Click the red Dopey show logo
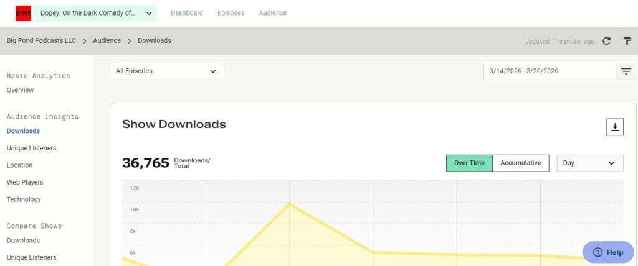Screen dimensions: 638x266 [23, 13]
